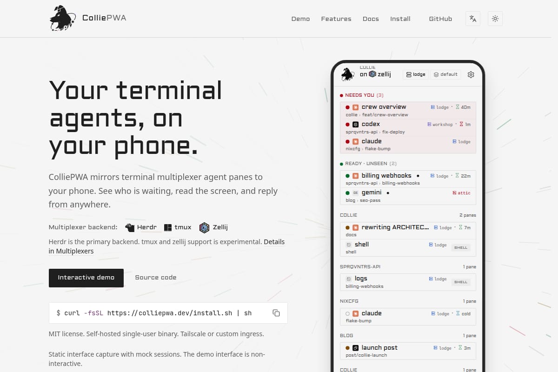This screenshot has width=558, height=372.
Task: Select the install command text field
Action: pos(168,313)
